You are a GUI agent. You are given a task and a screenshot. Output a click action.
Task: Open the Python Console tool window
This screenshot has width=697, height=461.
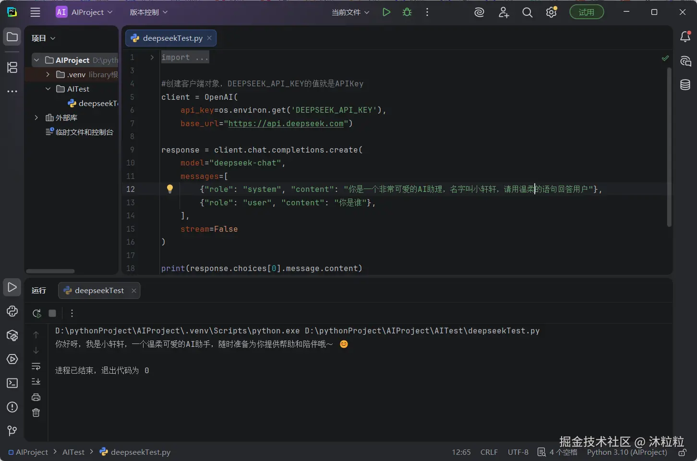(x=12, y=311)
